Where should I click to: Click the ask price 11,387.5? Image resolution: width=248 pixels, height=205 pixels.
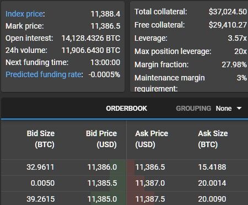coord(150,199)
